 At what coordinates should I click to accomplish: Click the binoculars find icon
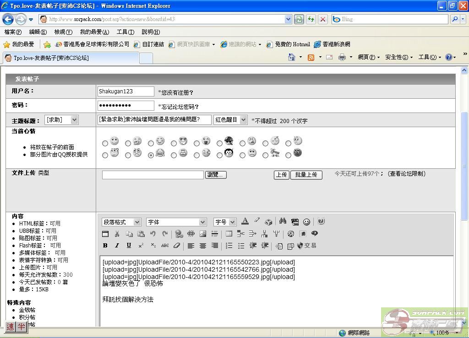[283, 221]
